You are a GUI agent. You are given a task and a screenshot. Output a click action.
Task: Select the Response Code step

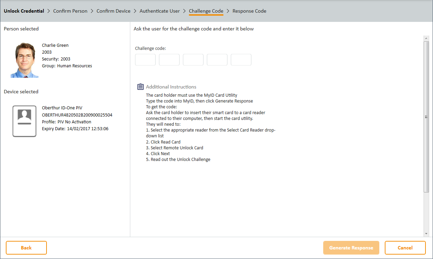pos(249,11)
